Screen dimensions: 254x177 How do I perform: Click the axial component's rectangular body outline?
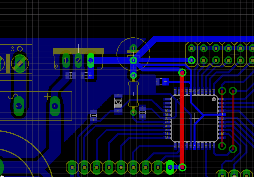click(x=133, y=94)
